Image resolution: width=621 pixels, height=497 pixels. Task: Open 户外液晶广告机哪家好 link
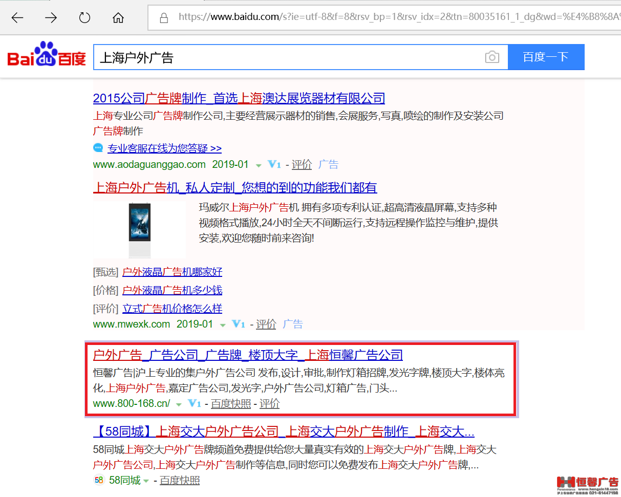point(172,272)
